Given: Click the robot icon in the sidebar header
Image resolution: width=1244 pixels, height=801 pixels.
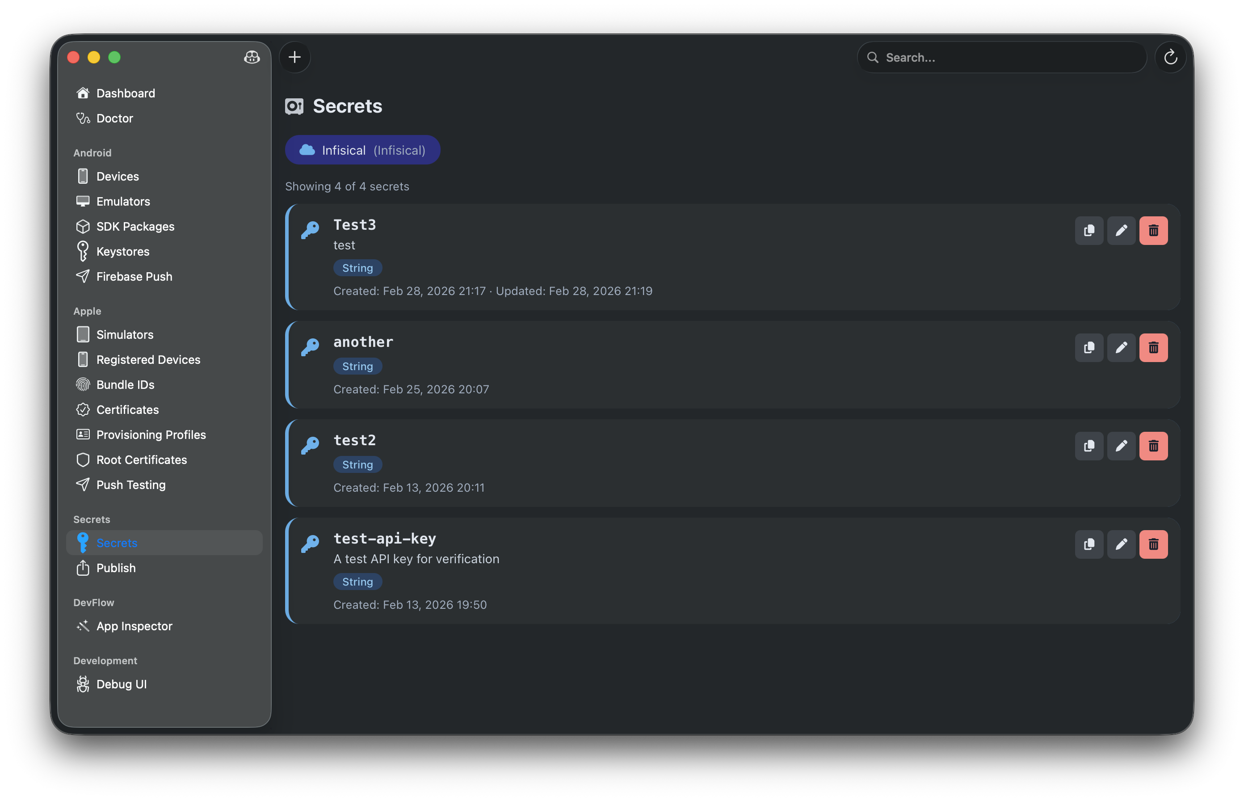Looking at the screenshot, I should click(252, 58).
